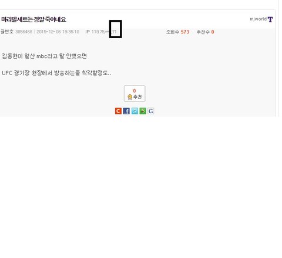Click body line starting with UFC 경기장
This screenshot has width=282, height=258.
56,73
